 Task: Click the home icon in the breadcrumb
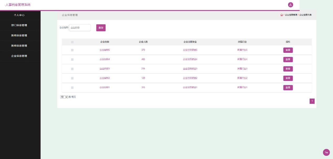point(282,15)
